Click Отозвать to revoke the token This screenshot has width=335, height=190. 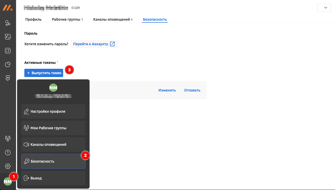pyautogui.click(x=192, y=90)
